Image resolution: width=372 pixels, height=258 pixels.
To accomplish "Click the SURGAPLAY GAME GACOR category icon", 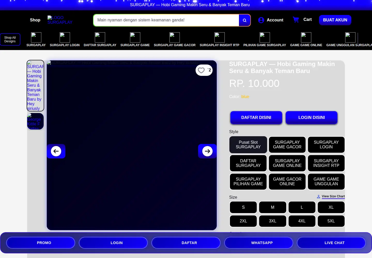I will 175,37.
